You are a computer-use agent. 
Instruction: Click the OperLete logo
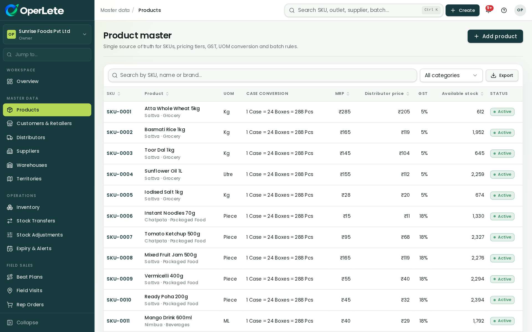(x=35, y=10)
